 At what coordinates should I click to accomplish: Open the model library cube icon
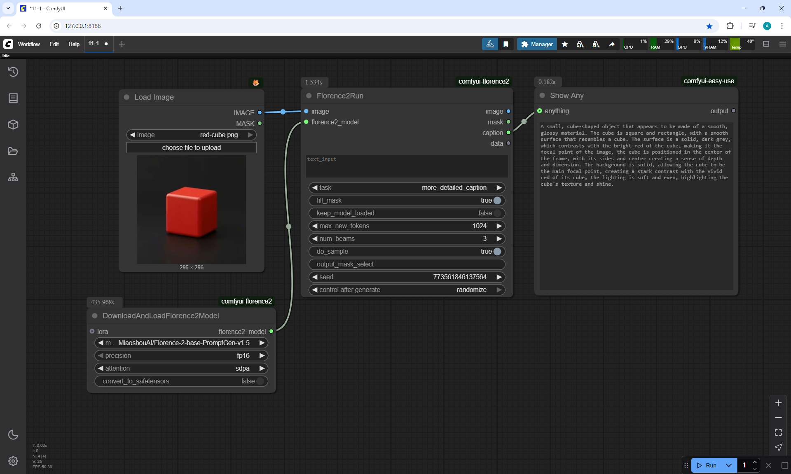[13, 124]
